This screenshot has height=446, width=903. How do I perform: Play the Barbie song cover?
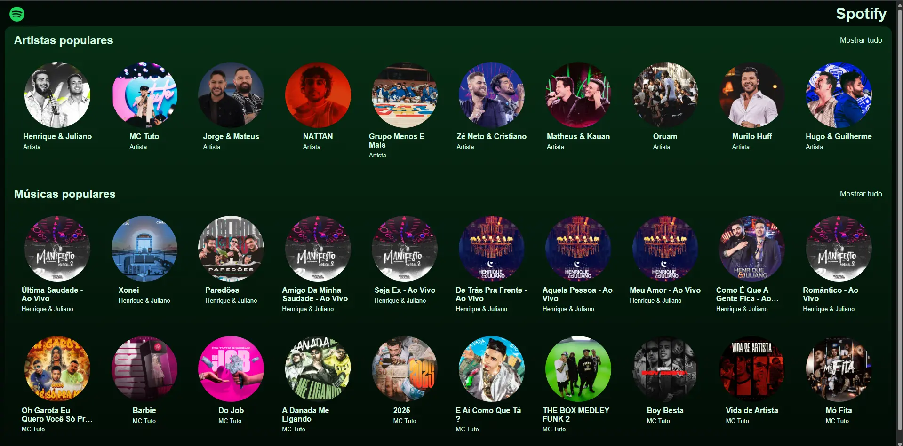144,369
